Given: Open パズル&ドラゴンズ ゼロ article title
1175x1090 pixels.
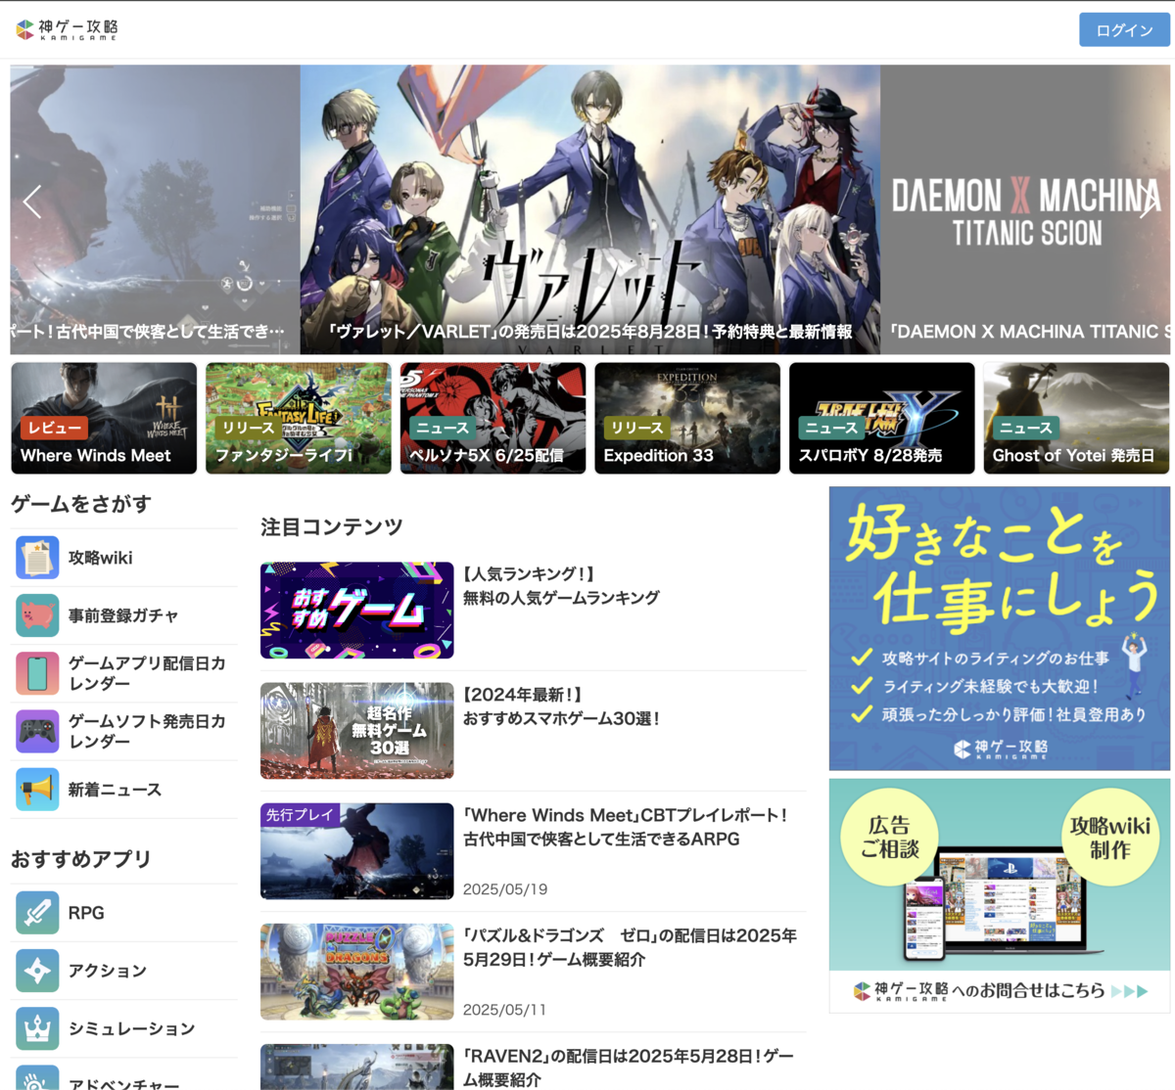Looking at the screenshot, I should (630, 947).
